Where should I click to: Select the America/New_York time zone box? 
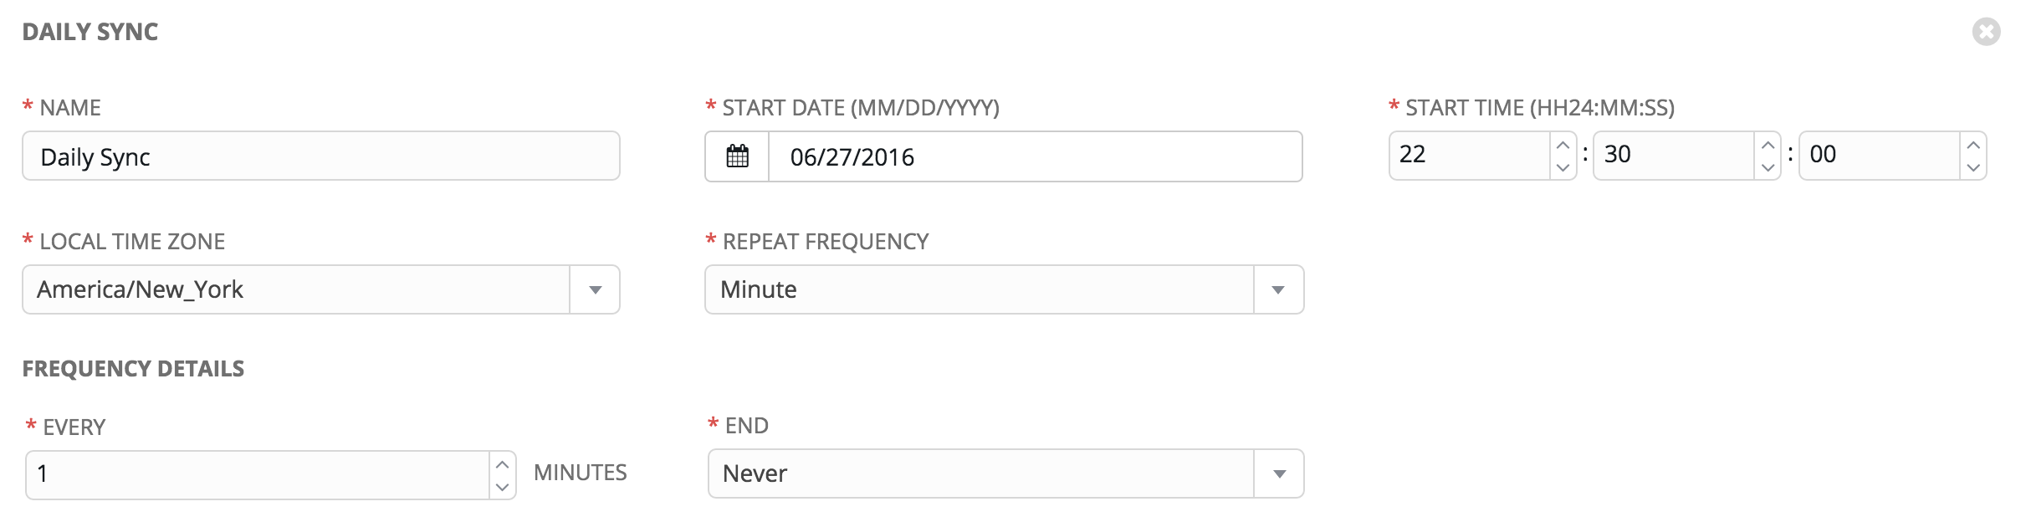[296, 290]
